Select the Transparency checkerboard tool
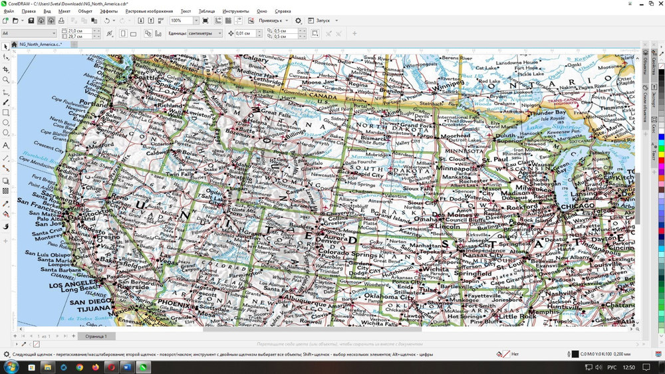The height and width of the screenshot is (374, 665). pyautogui.click(x=5, y=191)
